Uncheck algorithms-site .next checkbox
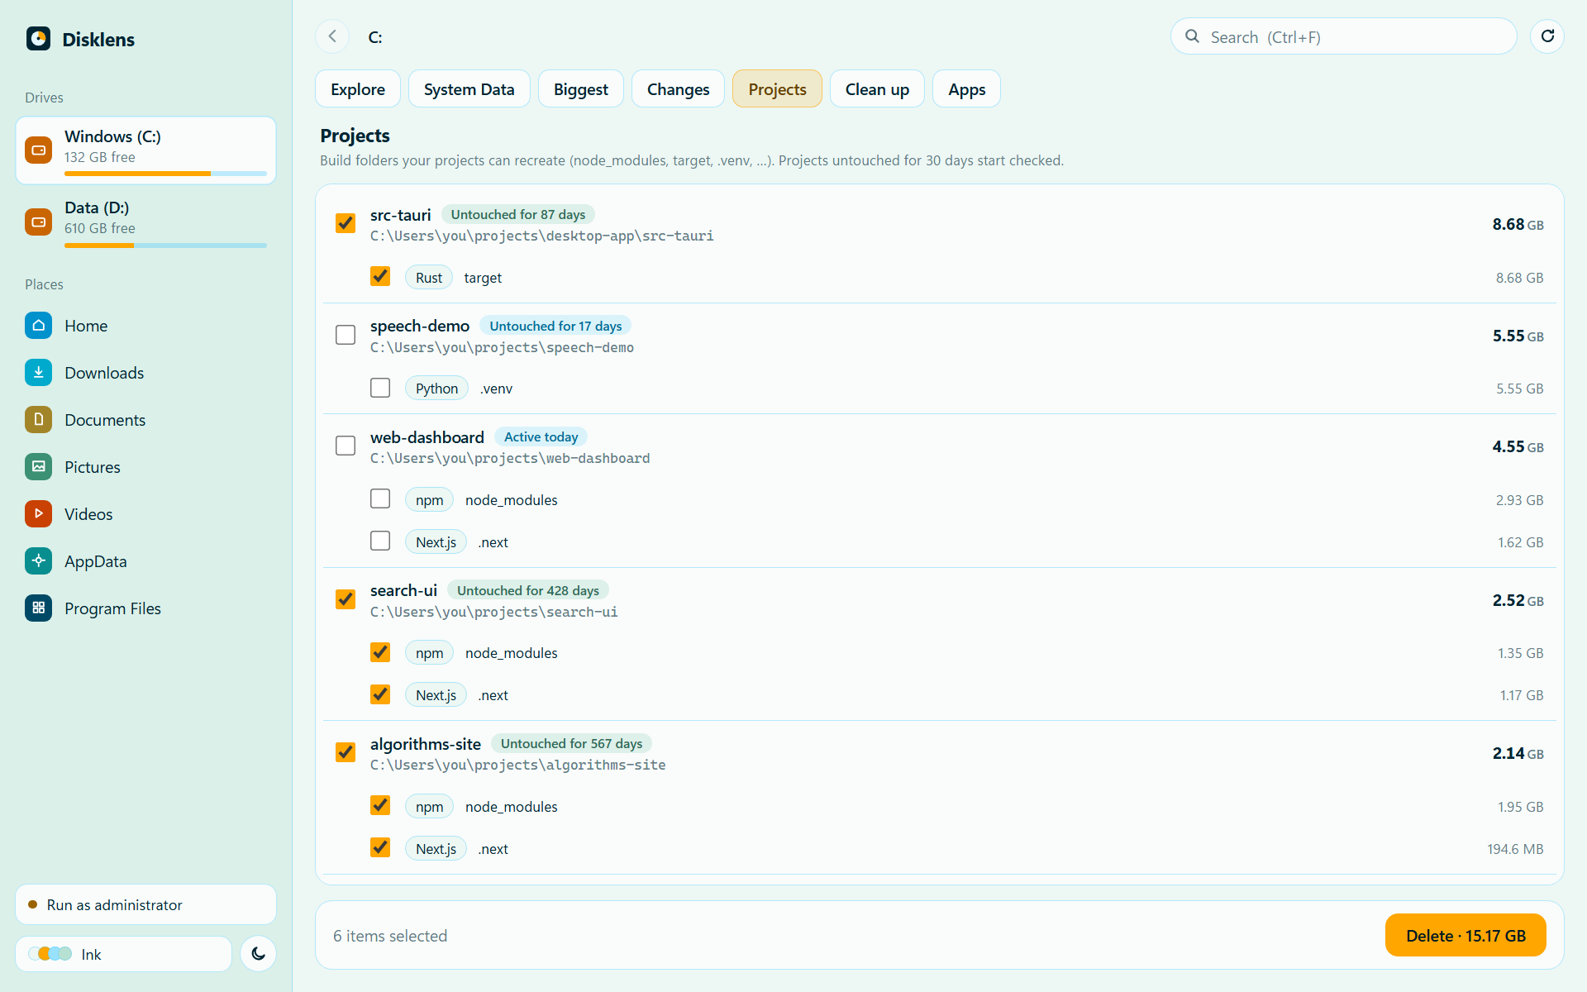 (380, 847)
